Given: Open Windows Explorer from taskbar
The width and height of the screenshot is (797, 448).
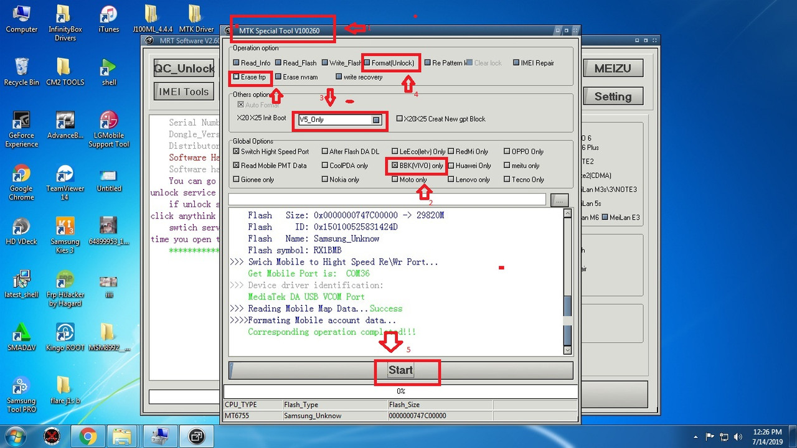Looking at the screenshot, I should [x=123, y=436].
